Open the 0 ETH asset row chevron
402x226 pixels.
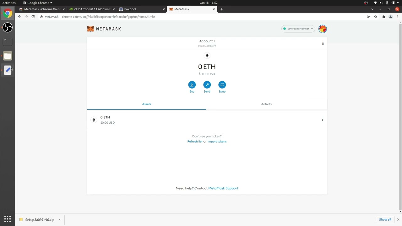point(322,120)
